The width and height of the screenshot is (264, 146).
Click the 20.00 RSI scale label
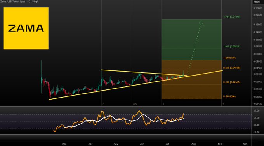click(x=256, y=132)
